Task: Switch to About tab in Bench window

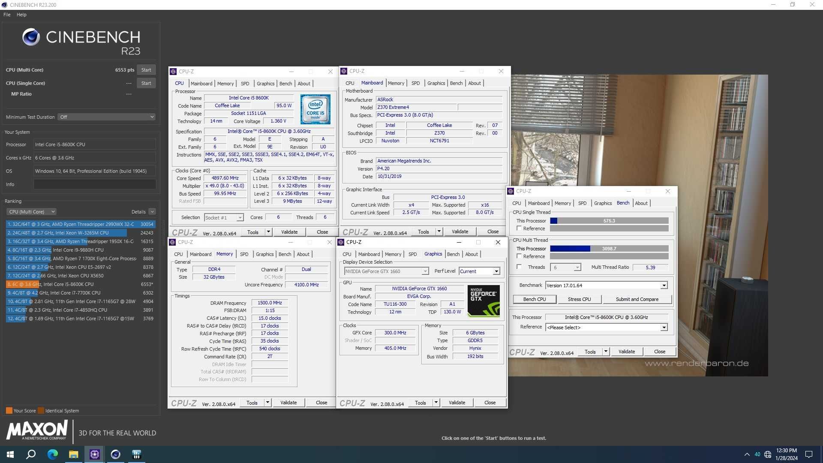Action: 641,203
